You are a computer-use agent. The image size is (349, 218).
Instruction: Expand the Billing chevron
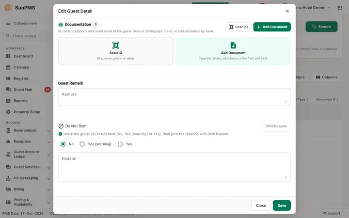(x=48, y=190)
